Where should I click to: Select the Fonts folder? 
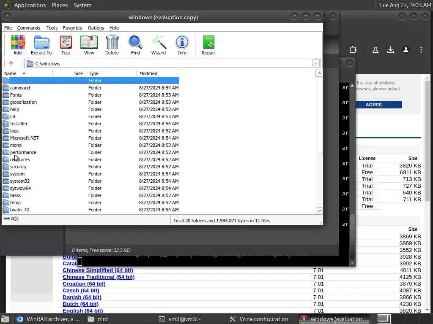click(90, 95)
